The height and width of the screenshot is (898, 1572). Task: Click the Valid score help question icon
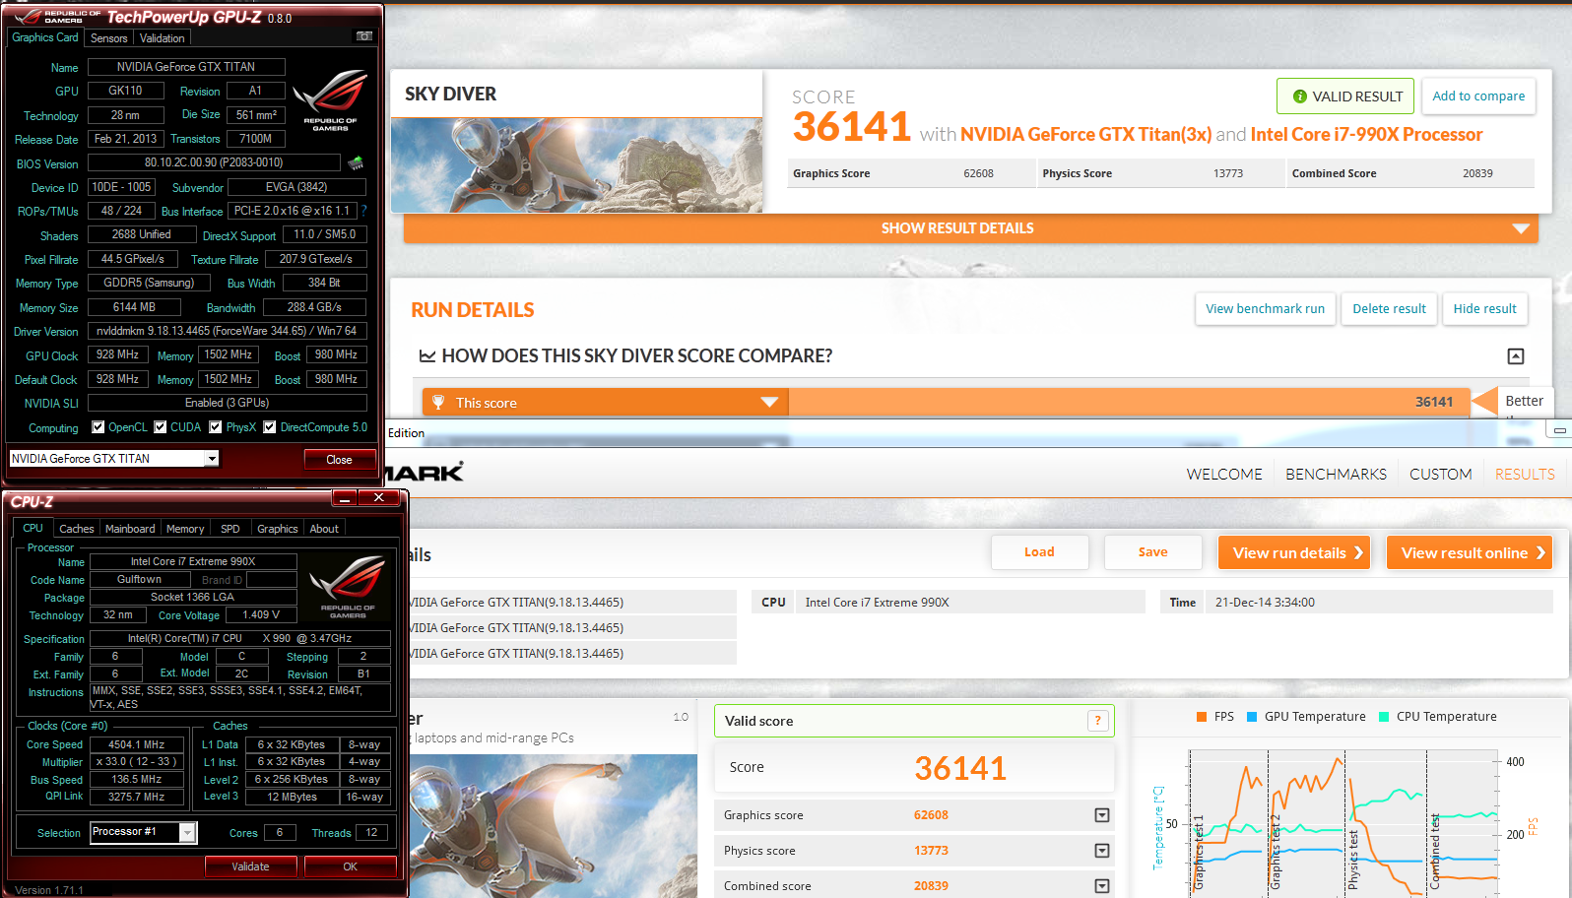pyautogui.click(x=1098, y=721)
